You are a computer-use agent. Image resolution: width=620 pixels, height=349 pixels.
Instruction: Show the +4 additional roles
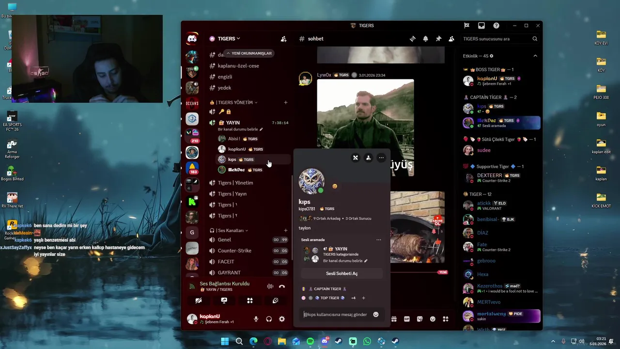coord(354,298)
